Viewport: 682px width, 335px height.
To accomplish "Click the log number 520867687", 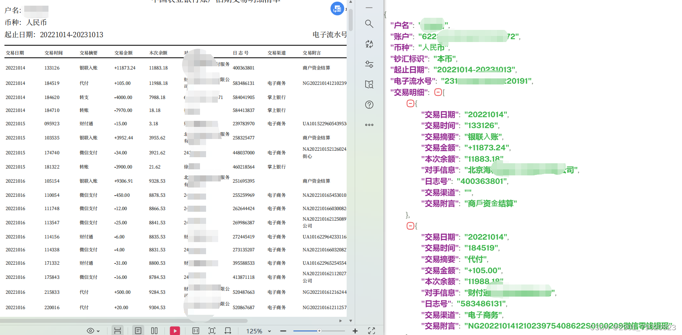I will tap(244, 308).
